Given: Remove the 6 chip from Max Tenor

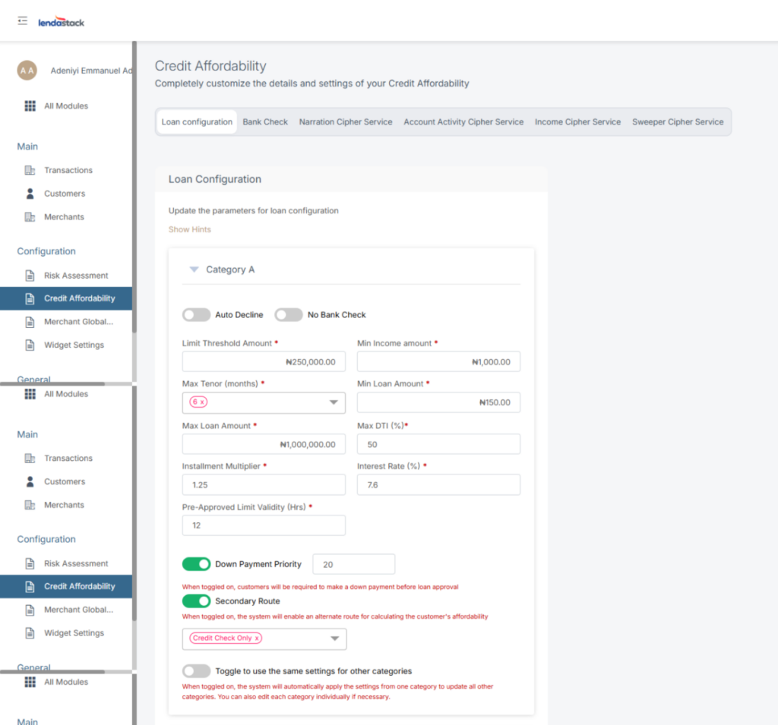Looking at the screenshot, I should point(201,402).
